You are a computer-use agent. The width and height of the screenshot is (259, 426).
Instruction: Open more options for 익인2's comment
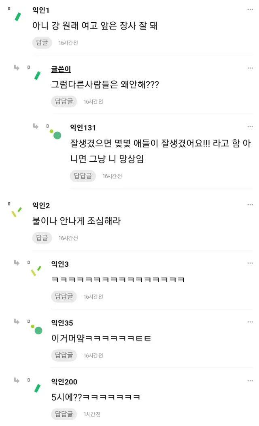250,205
